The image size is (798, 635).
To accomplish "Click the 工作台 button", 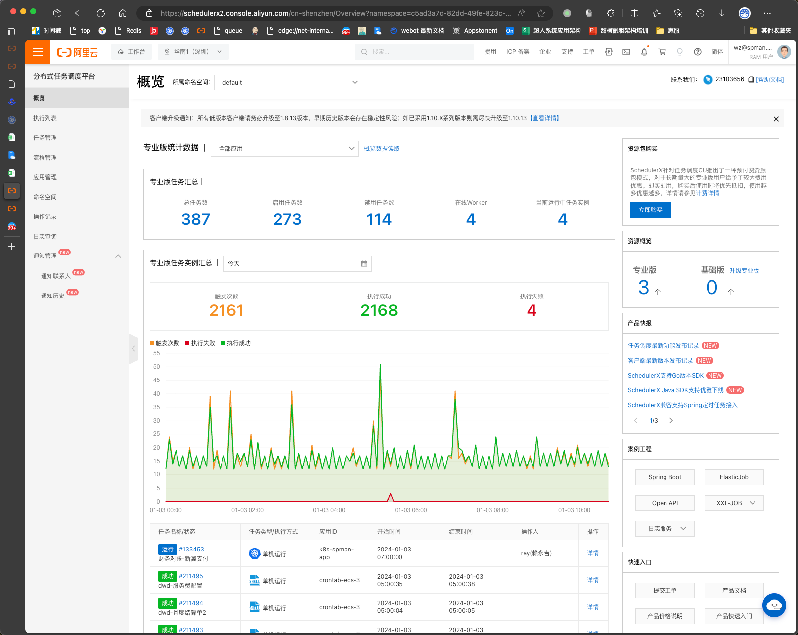I will tap(132, 52).
